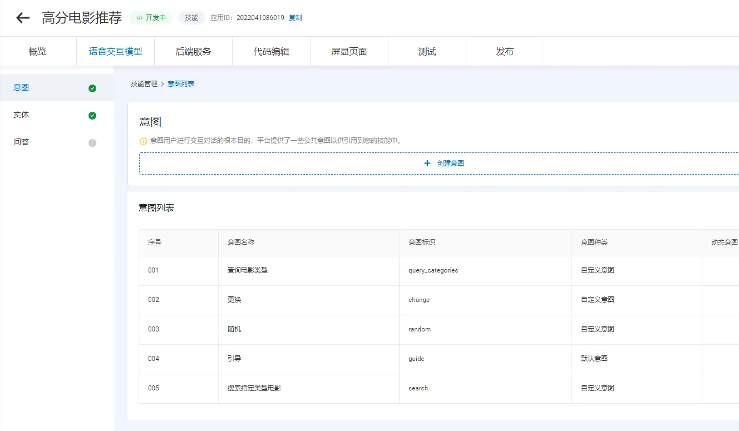
Task: Click 自定义意图 in the random row
Action: pyautogui.click(x=598, y=329)
